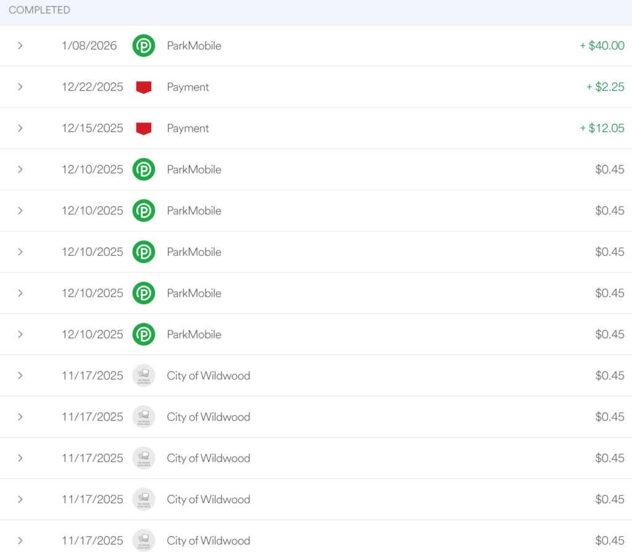Click the ParkMobile logo on the last 12/10/2025 row
The width and height of the screenshot is (632, 555).
point(144,334)
